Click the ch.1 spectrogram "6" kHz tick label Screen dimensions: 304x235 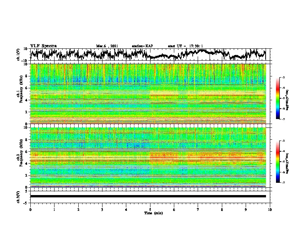click(27, 88)
